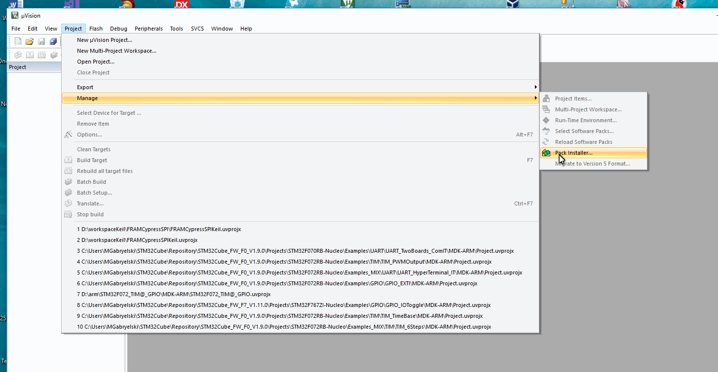Open recent project 9 TIM_TimeBase
Screen dimensions: 718x372
[300, 316]
